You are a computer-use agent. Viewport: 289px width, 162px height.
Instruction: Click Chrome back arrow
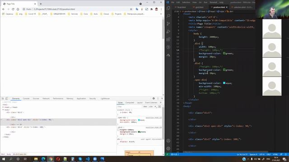4,9
